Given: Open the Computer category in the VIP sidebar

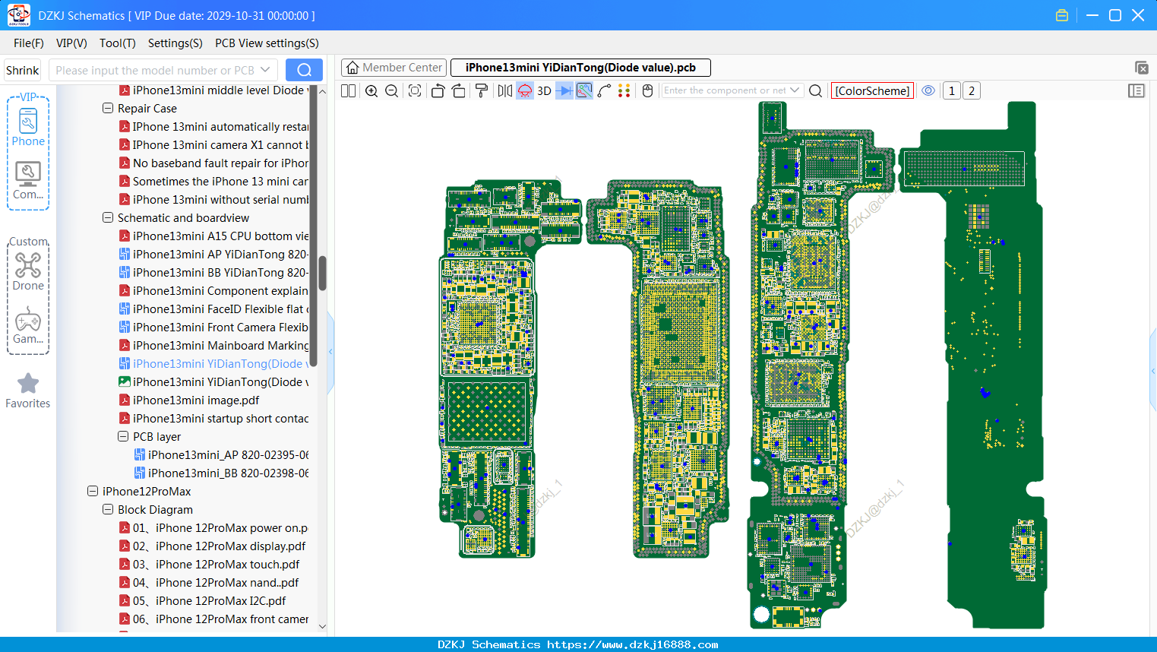Looking at the screenshot, I should tap(28, 180).
